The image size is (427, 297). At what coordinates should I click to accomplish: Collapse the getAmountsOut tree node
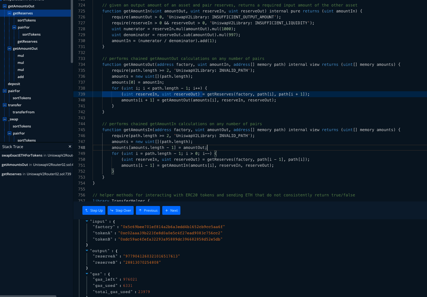click(5, 6)
